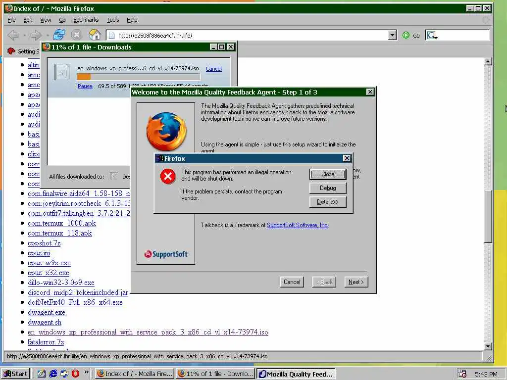The height and width of the screenshot is (380, 507).
Task: Click the 5:43 PM taskbar clock
Action: pos(486,374)
